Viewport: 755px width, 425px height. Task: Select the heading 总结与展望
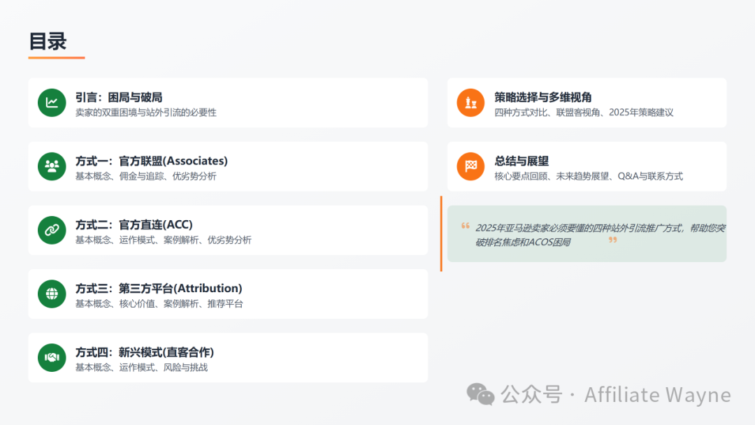point(522,161)
